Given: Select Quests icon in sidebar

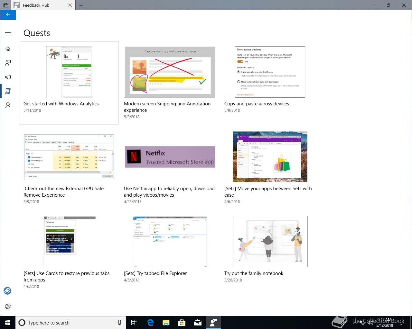Looking at the screenshot, I should click(8, 91).
